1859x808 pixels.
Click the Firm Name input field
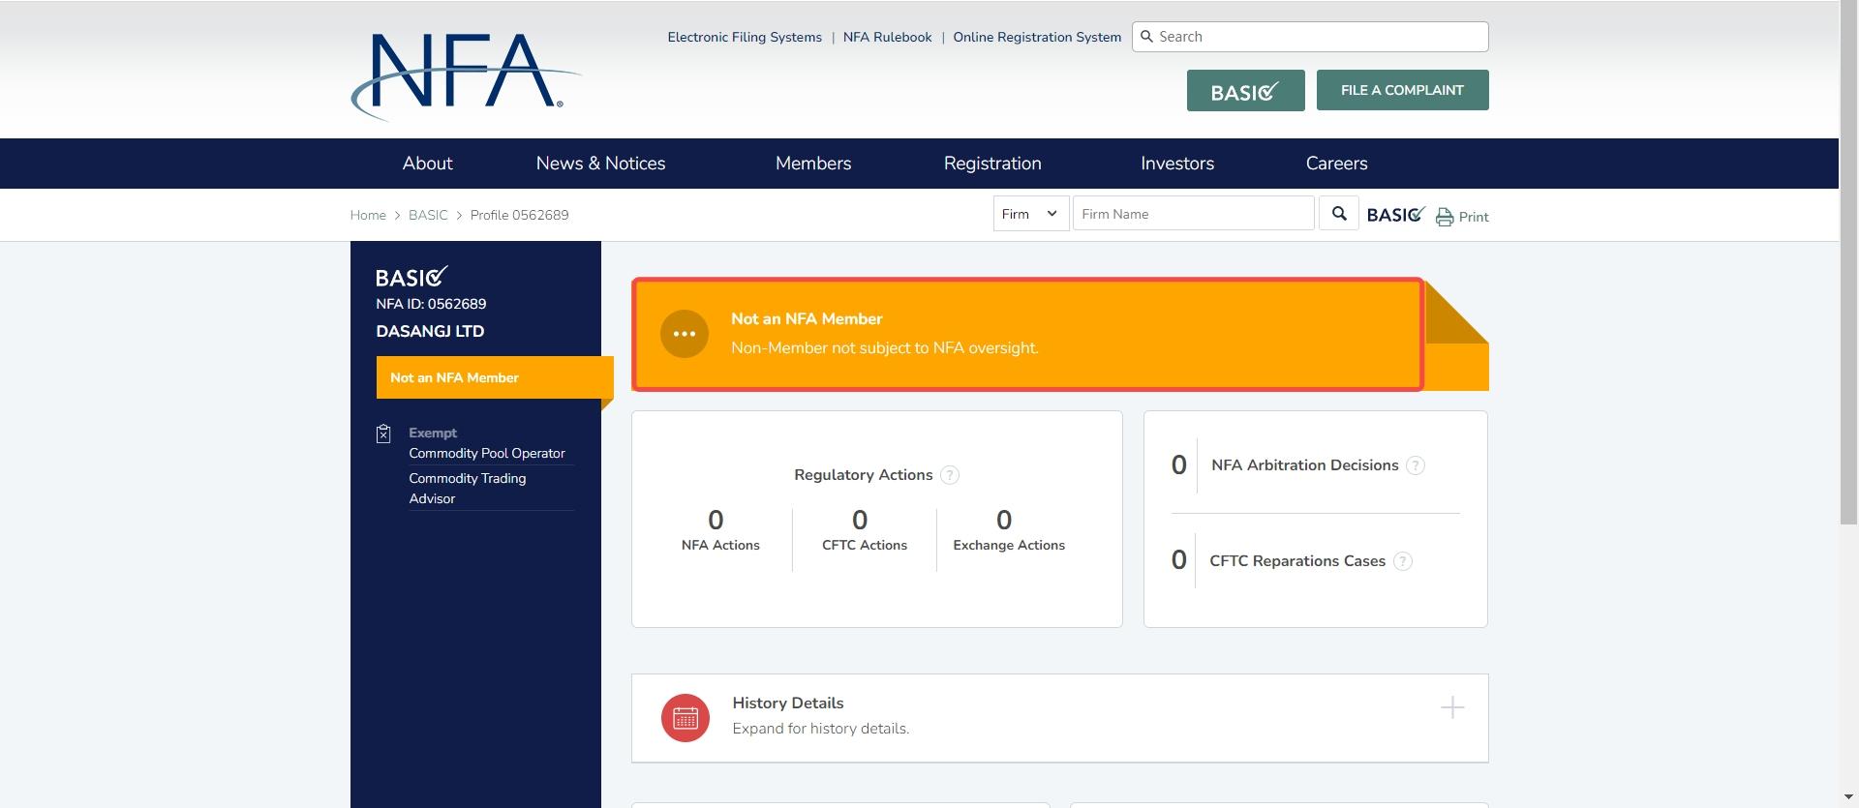1193,214
